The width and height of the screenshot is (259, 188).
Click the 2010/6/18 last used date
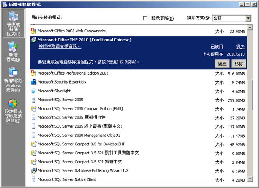pyautogui.click(x=236, y=54)
